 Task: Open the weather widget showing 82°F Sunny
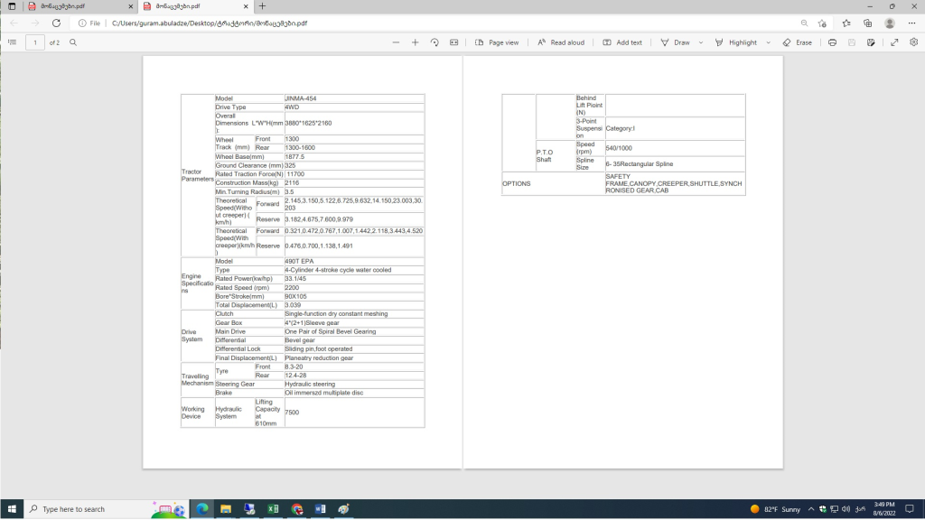pos(776,509)
